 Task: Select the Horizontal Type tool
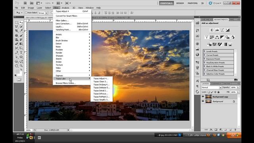click(21, 52)
